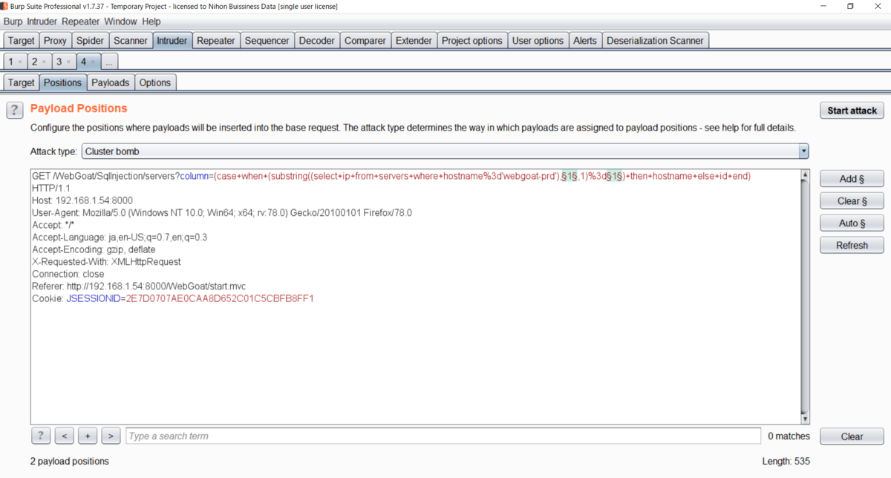Select the main Intruder tab
891x478 pixels.
point(172,40)
